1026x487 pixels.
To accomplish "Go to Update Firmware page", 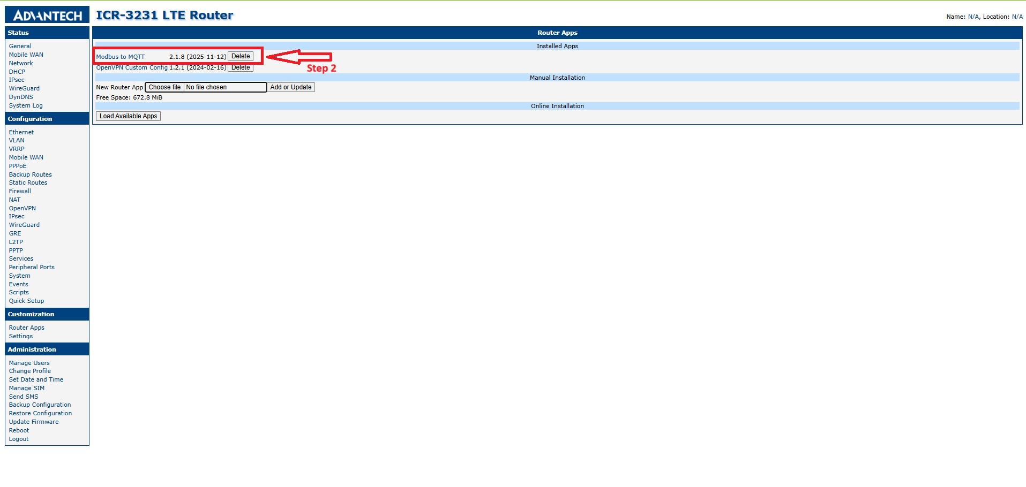I will pos(34,422).
